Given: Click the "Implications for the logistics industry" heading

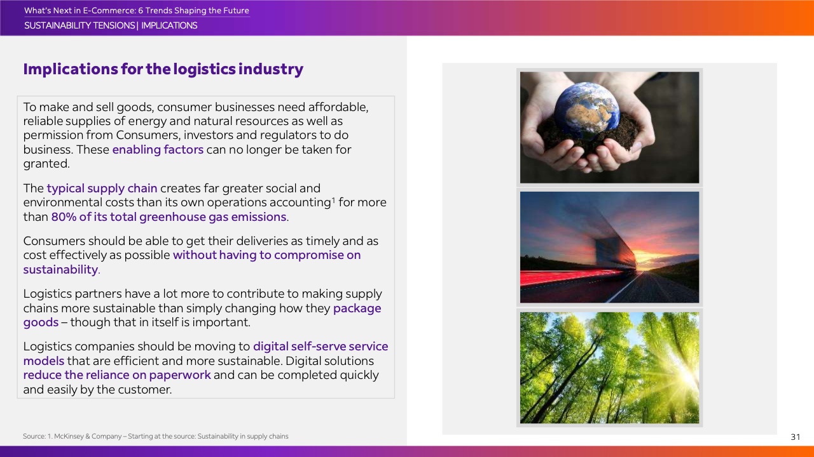Looking at the screenshot, I should pos(163,69).
